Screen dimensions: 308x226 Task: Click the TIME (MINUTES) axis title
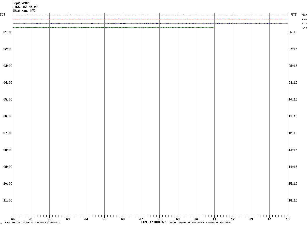pyautogui.click(x=153, y=222)
